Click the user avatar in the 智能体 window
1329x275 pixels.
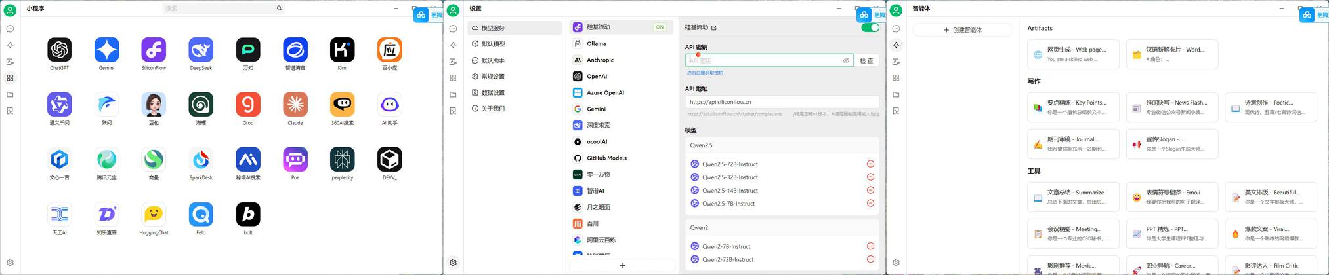(896, 10)
